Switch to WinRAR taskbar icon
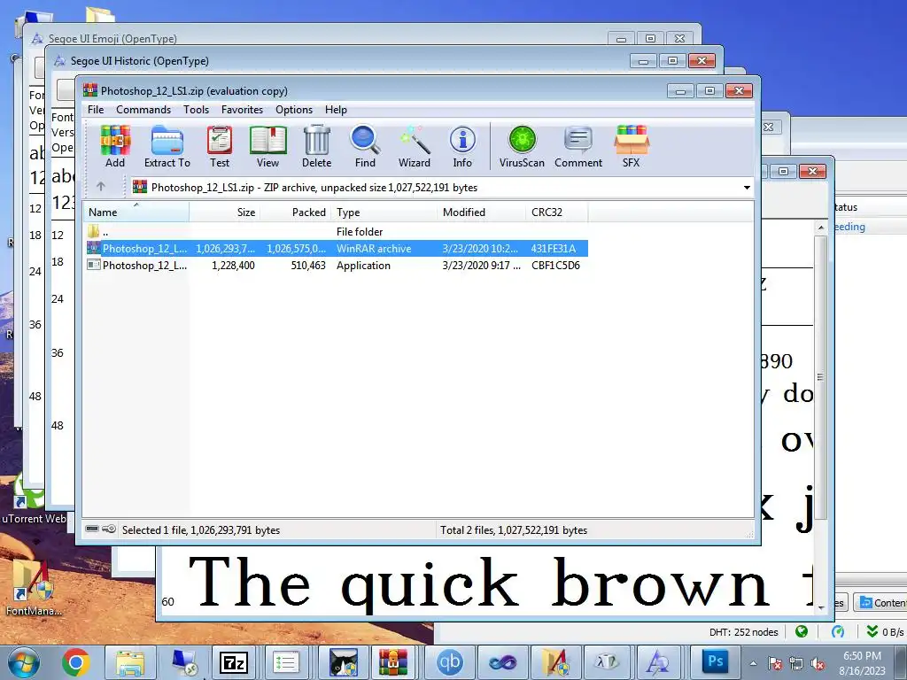The width and height of the screenshot is (907, 680). (393, 662)
